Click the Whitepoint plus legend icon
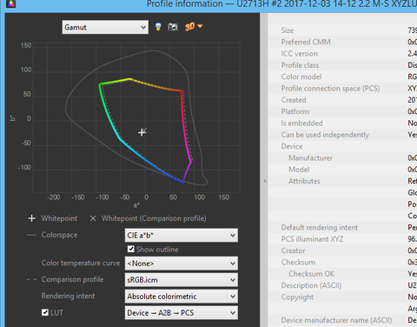 tap(32, 218)
